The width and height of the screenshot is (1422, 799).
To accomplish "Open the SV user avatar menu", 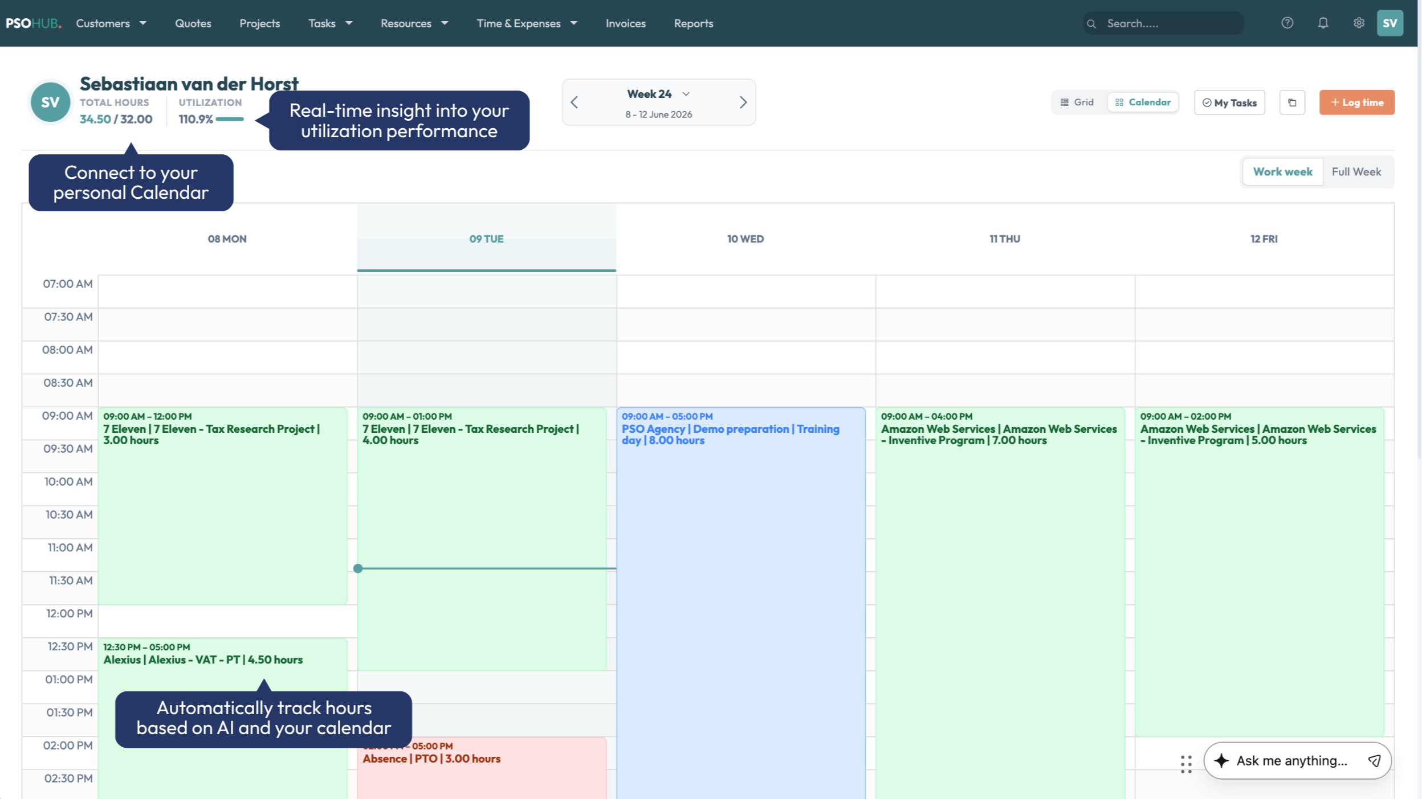I will coord(1390,23).
